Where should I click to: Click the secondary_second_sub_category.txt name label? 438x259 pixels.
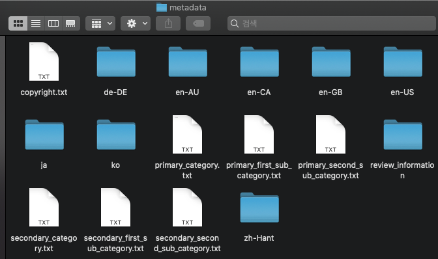[x=187, y=243]
